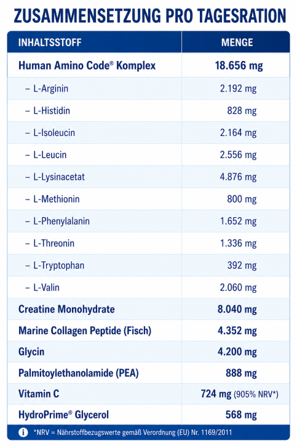This screenshot has width=297, height=446.
Task: Click the Glycin 4.200 mg amount
Action: [x=237, y=351]
